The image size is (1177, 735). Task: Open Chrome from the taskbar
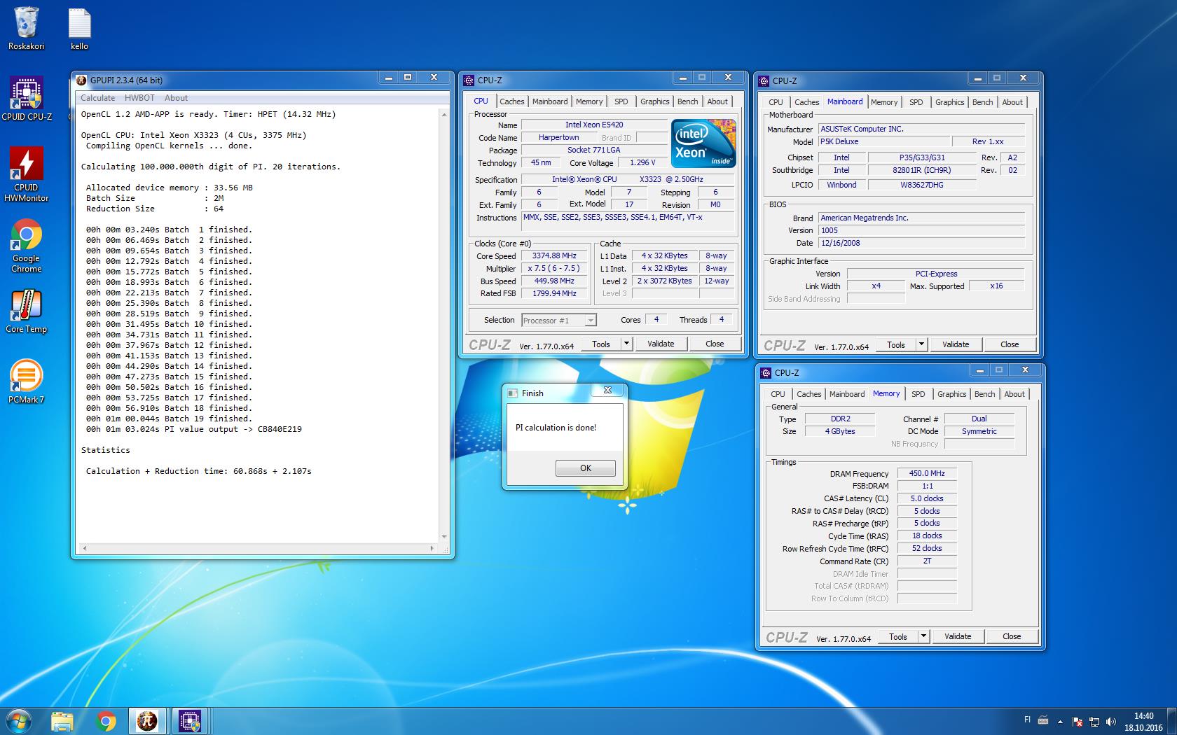[x=106, y=721]
